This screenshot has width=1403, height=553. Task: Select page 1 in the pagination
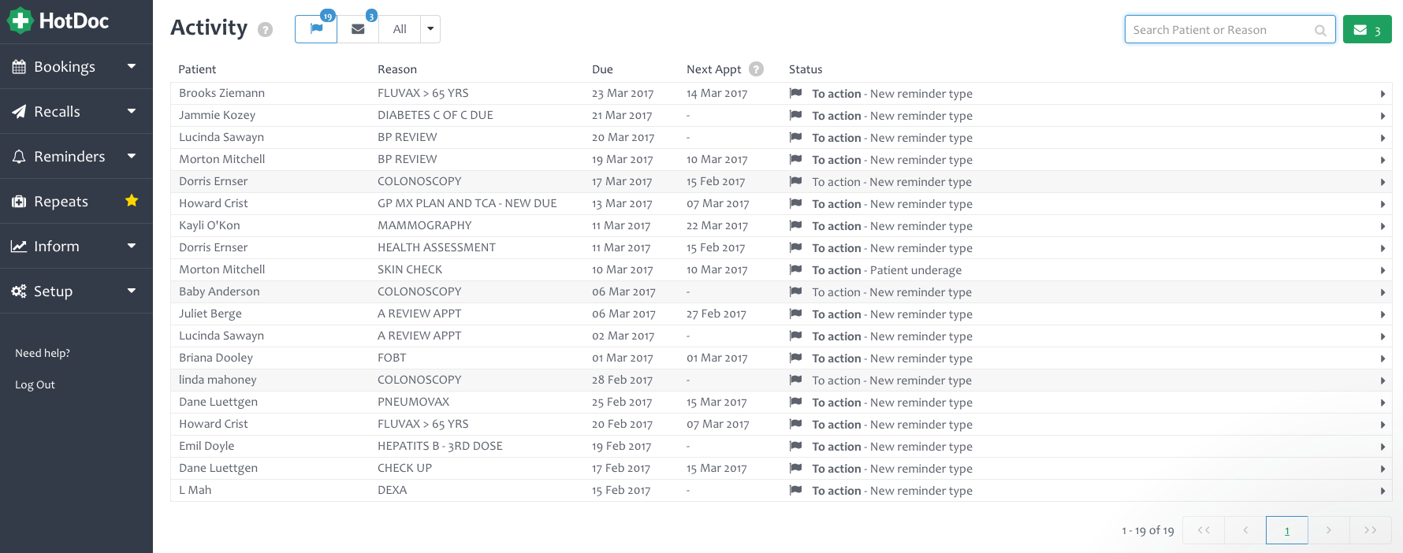(x=1287, y=530)
